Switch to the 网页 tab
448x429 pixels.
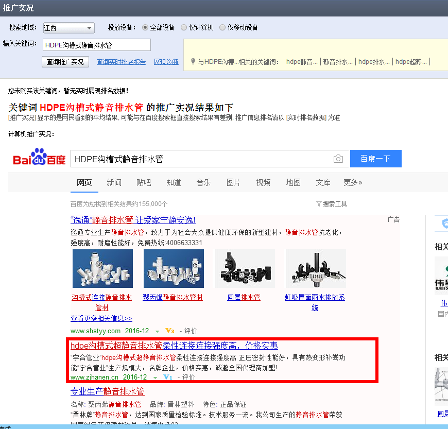point(84,182)
